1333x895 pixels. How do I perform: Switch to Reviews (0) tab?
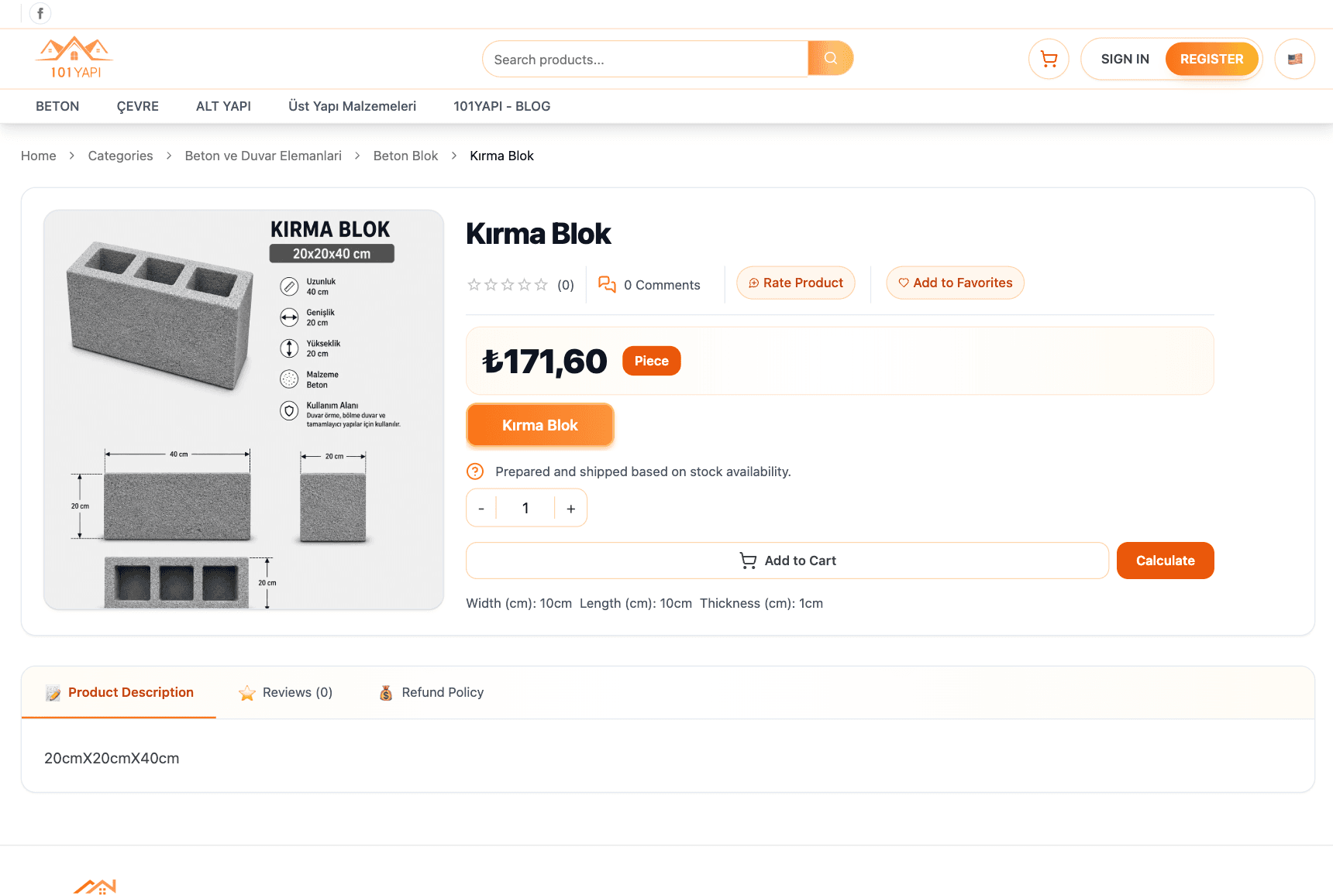286,692
